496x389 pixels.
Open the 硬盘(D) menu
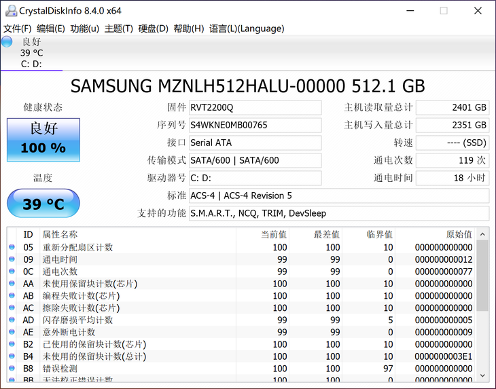click(x=153, y=29)
